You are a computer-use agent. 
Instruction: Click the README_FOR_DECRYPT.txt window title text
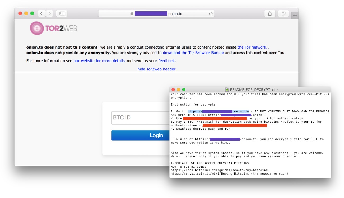[253, 90]
